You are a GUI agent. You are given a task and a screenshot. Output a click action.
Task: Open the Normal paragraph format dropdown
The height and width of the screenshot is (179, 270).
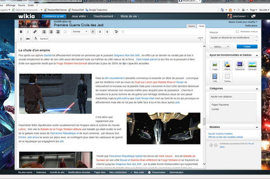80,32
